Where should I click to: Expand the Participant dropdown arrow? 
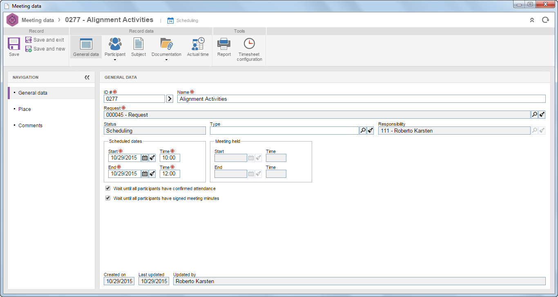[115, 60]
